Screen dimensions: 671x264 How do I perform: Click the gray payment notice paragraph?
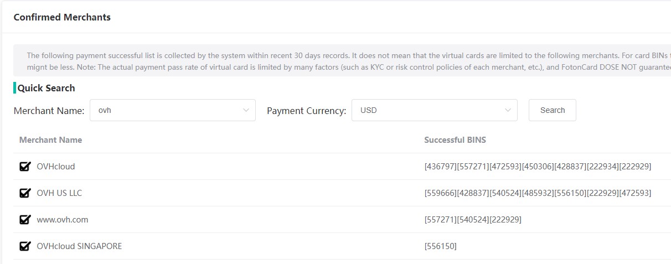click(342, 60)
